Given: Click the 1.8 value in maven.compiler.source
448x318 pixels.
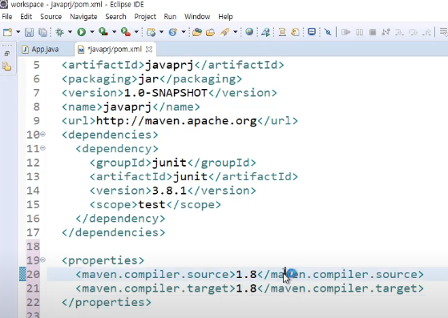Looking at the screenshot, I should tap(246, 274).
